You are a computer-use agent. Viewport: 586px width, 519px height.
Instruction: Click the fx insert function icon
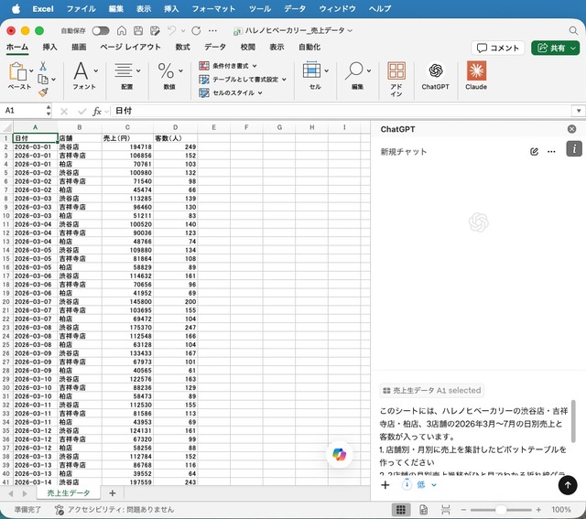(97, 112)
